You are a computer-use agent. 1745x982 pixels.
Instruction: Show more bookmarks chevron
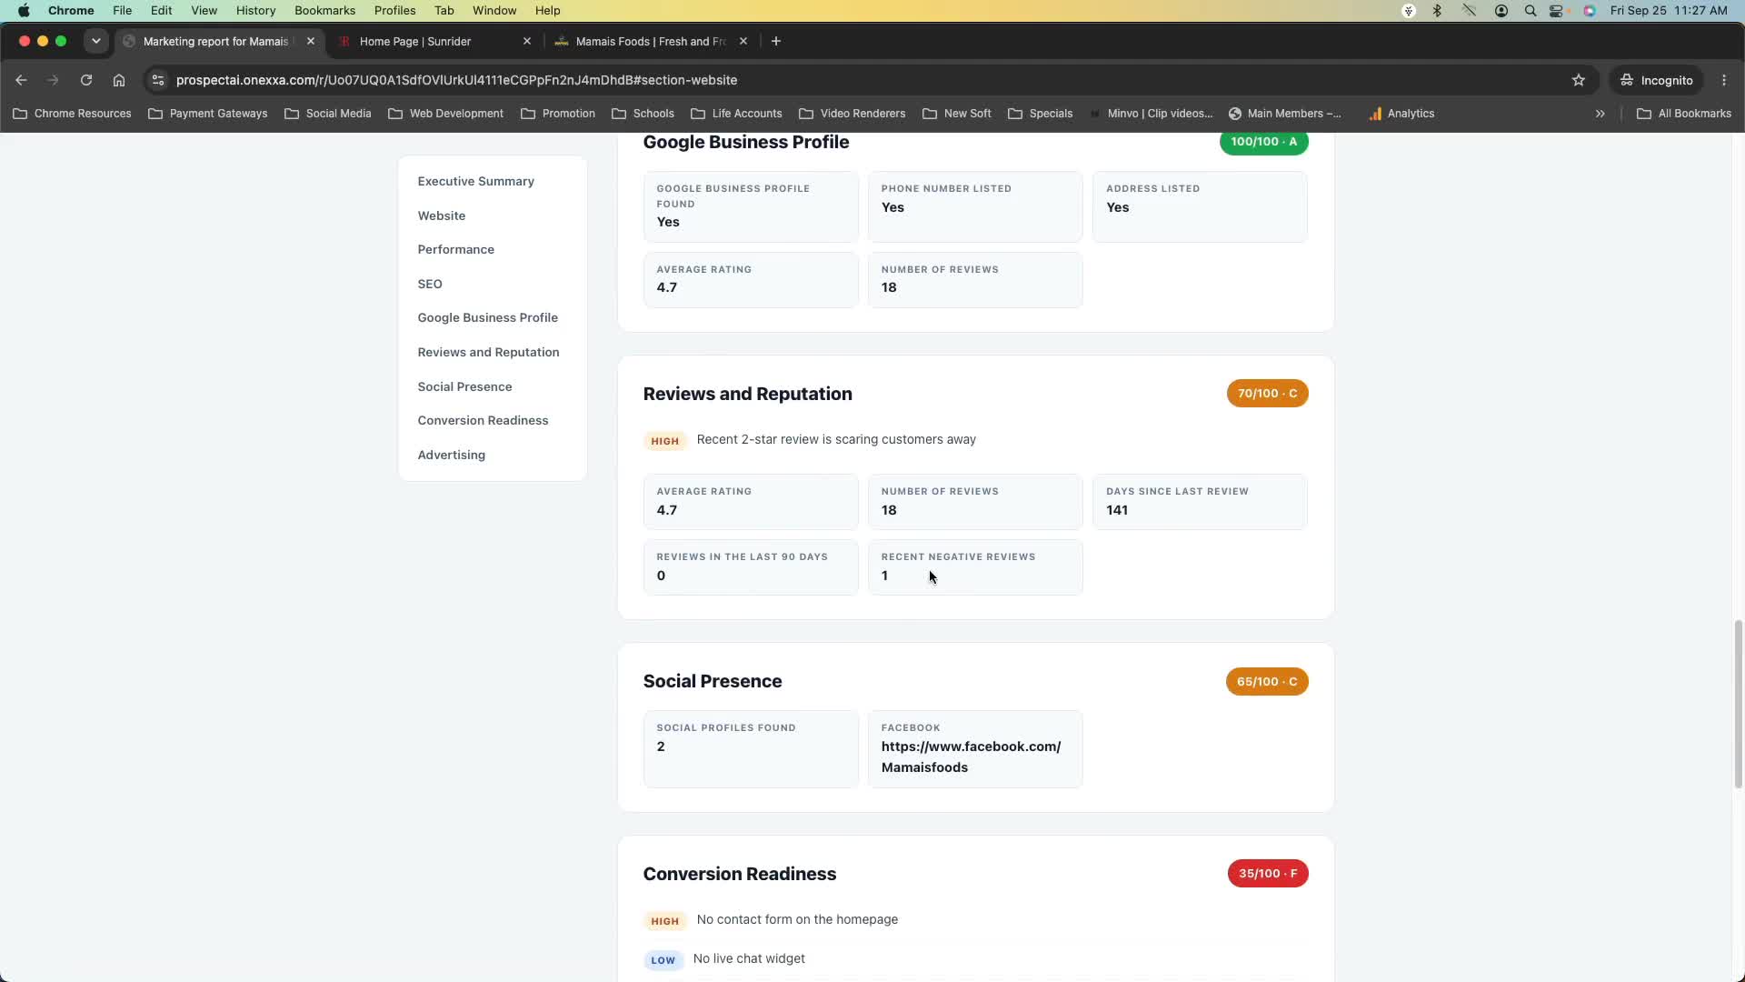coord(1600,114)
